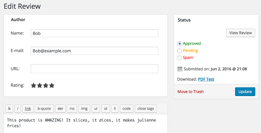Image resolution: width=261 pixels, height=133 pixels.
Task: Apply b-quote formatting from toolbar
Action: point(44,109)
